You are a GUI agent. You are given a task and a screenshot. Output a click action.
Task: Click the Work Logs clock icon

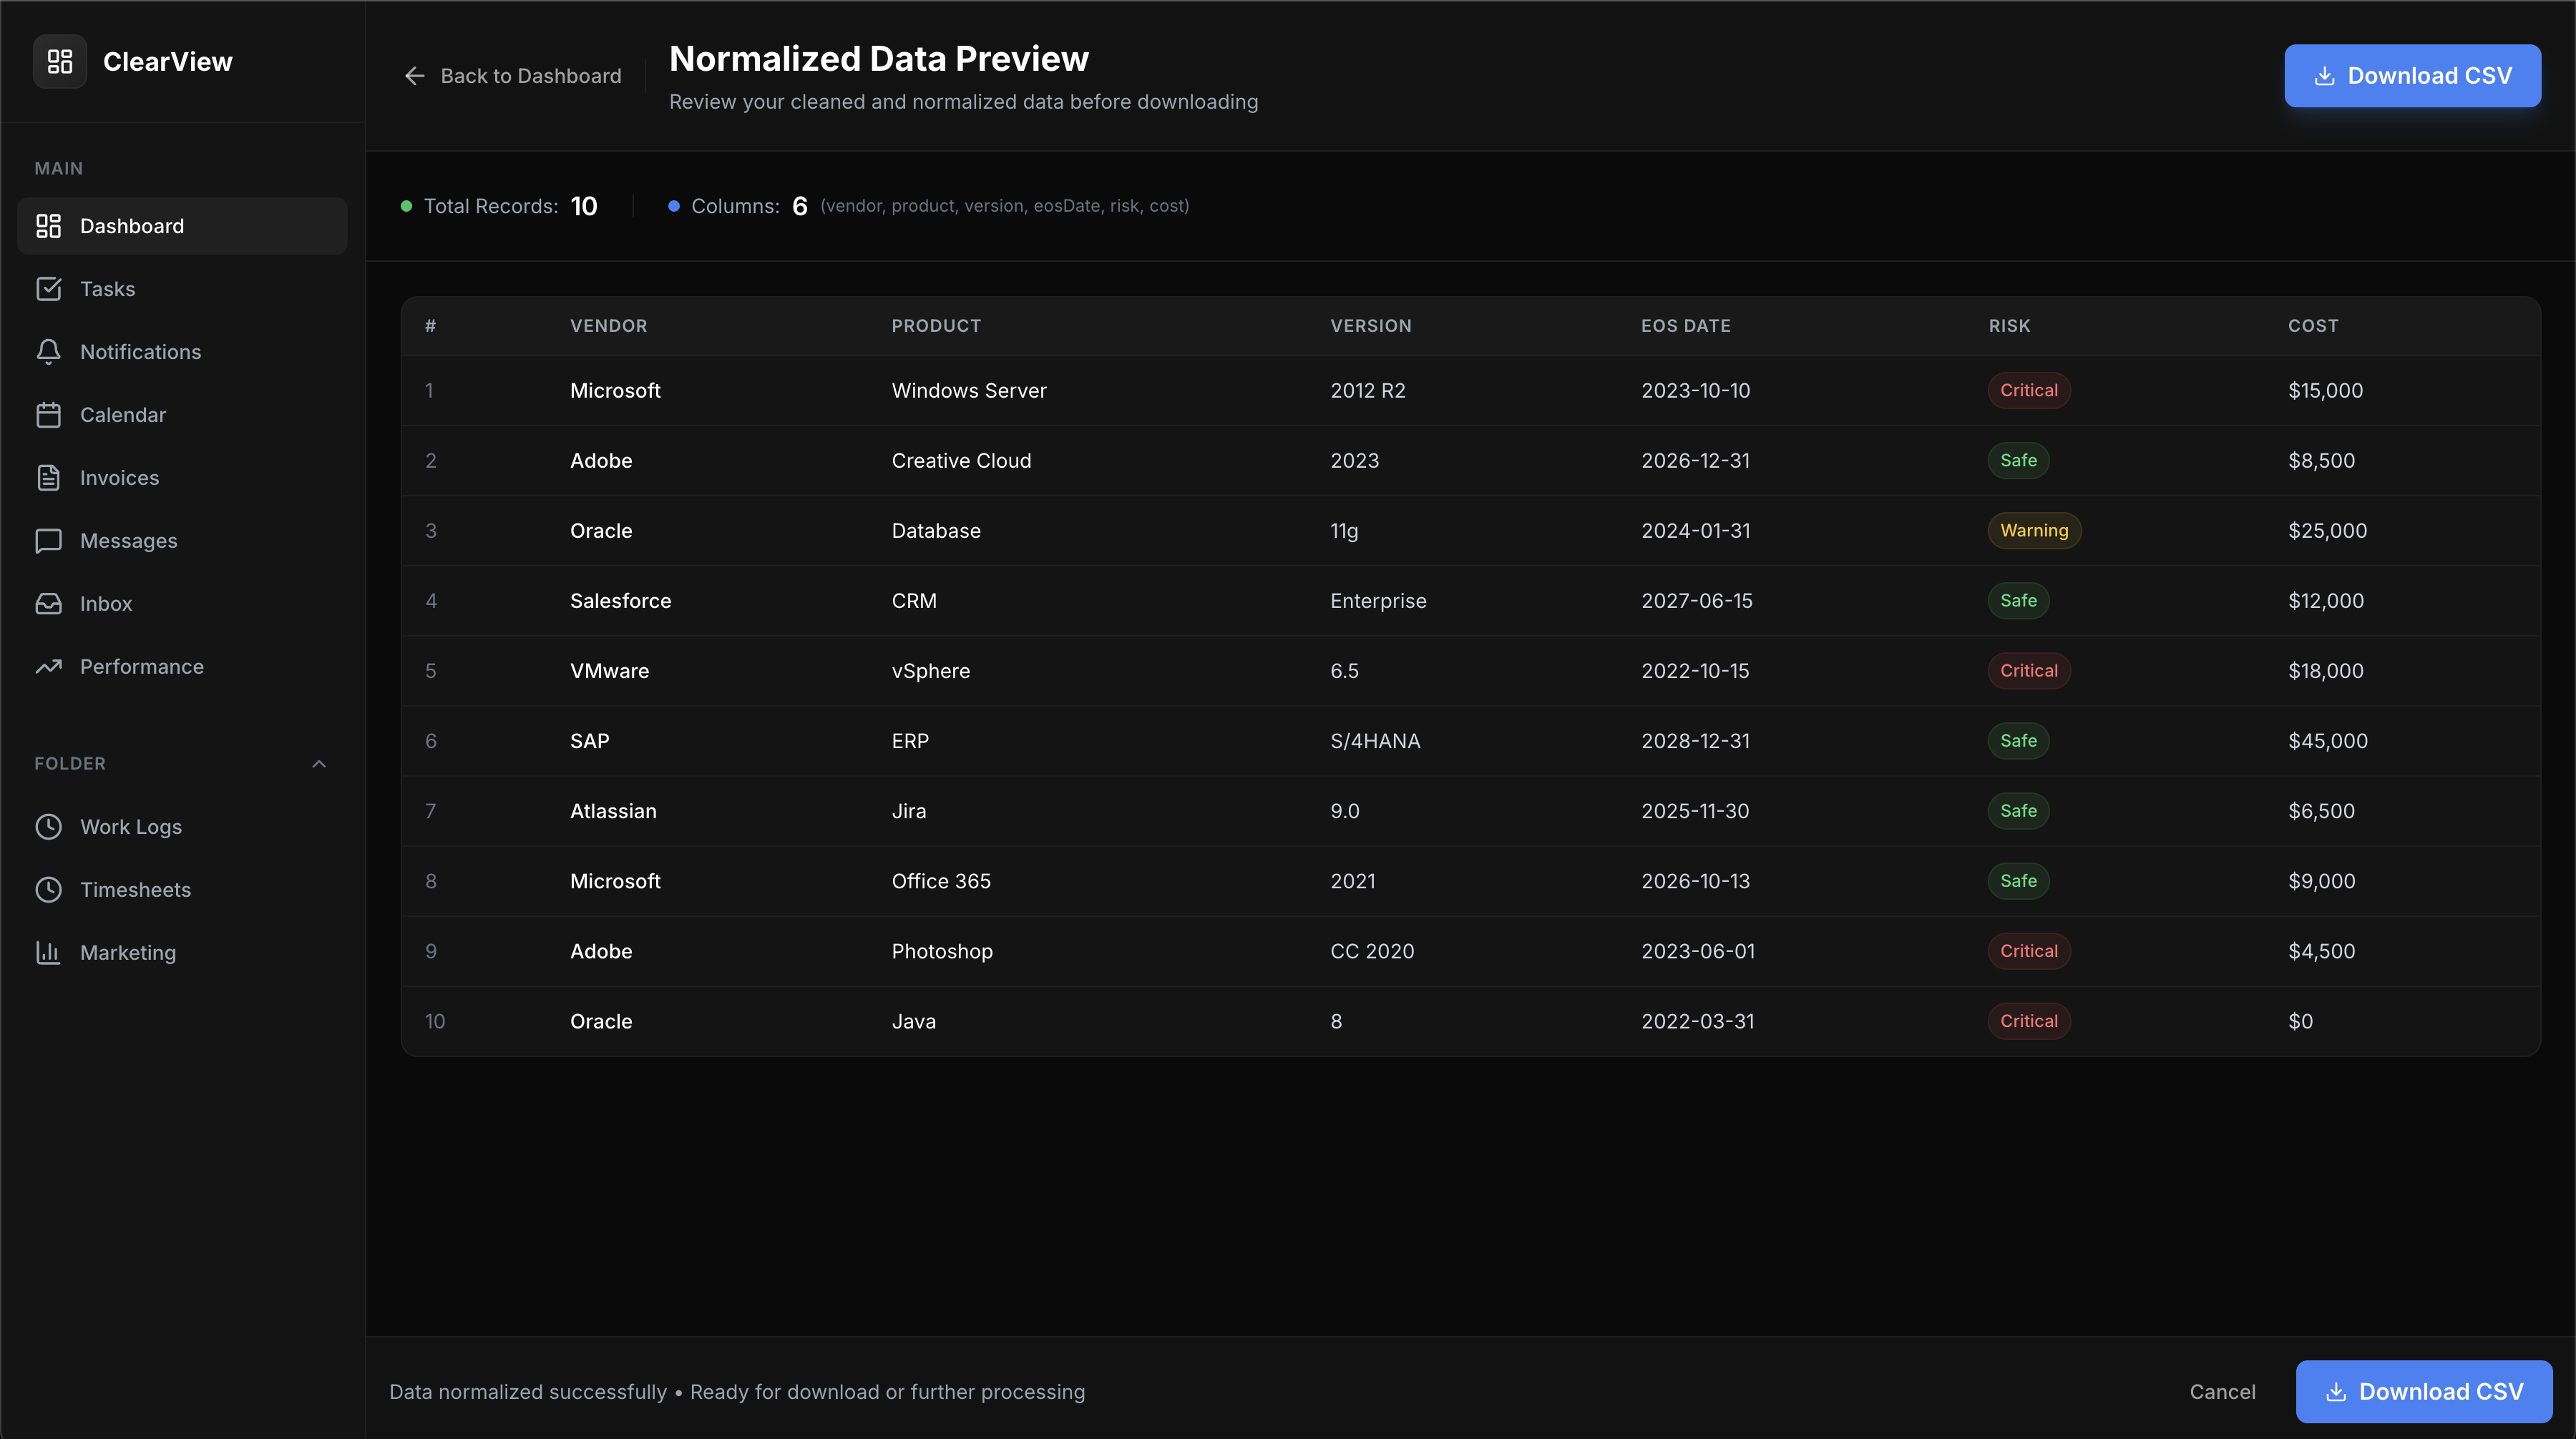coord(48,827)
